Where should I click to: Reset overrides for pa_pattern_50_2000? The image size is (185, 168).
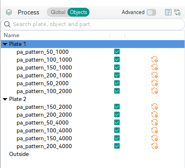tap(154, 83)
